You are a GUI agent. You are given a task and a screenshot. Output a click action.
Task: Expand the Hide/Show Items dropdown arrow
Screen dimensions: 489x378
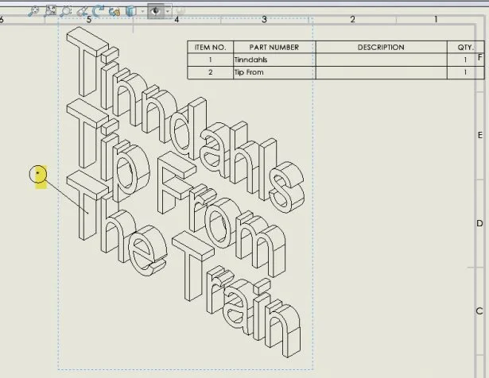pos(167,11)
